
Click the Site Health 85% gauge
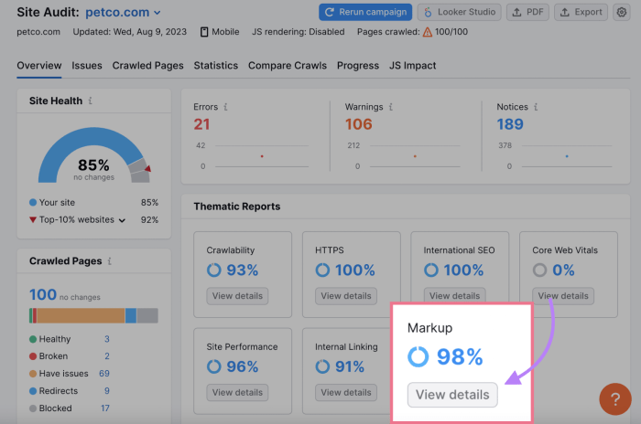click(x=94, y=155)
